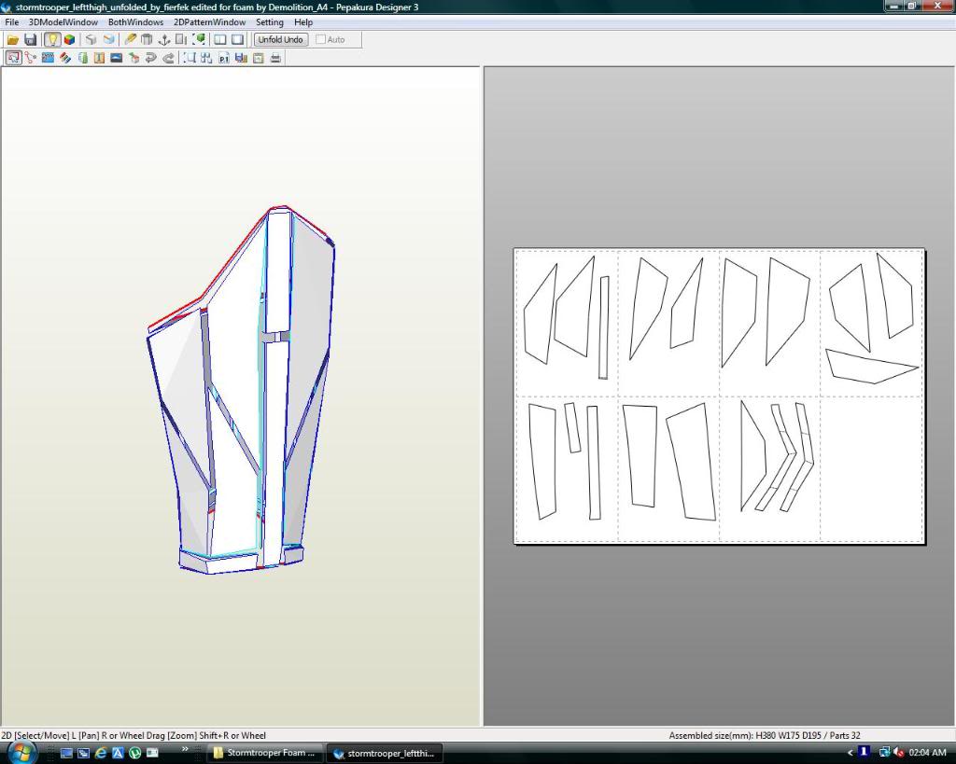The height and width of the screenshot is (764, 956).
Task: Click the arrange parts grid icon
Action: [x=206, y=58]
